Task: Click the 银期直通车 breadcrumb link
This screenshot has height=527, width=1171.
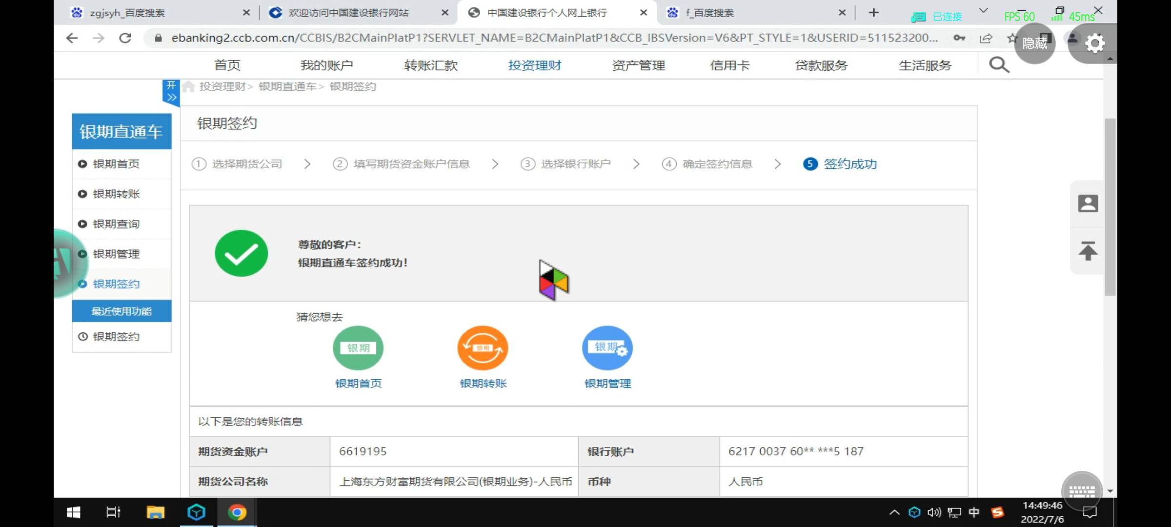Action: [x=287, y=87]
